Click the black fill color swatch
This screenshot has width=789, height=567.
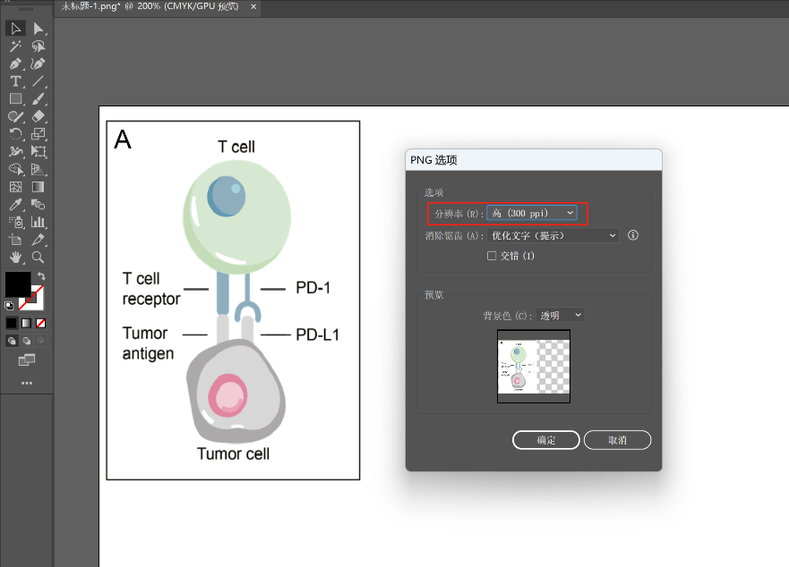tap(18, 284)
